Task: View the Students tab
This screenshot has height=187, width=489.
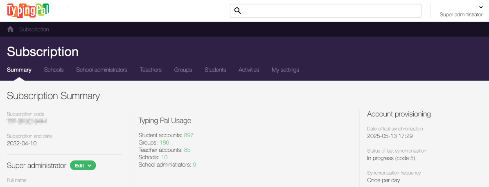Action: pyautogui.click(x=215, y=70)
